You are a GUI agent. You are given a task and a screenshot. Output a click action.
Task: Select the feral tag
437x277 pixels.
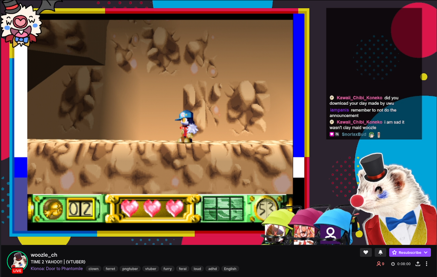[x=183, y=269]
